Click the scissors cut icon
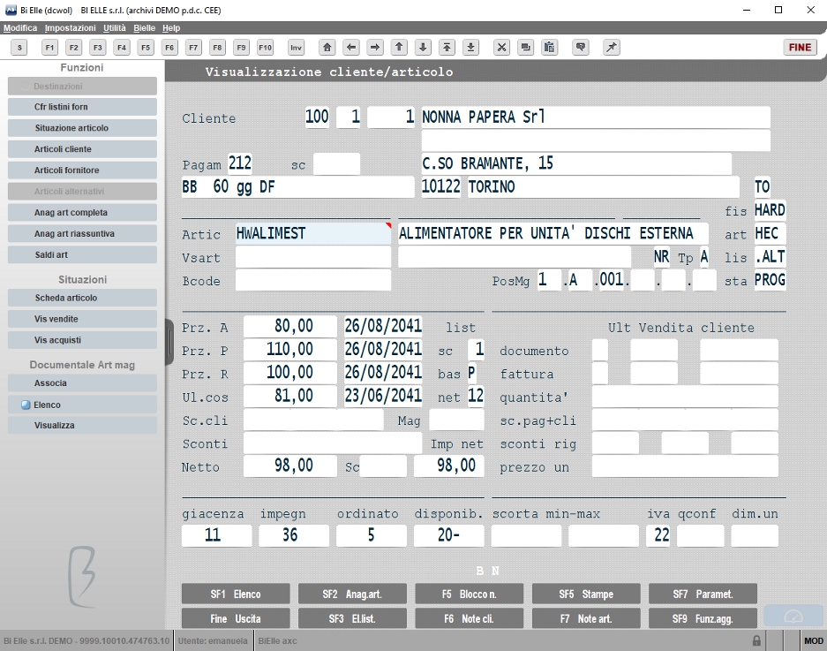The height and width of the screenshot is (651, 827). [x=501, y=48]
